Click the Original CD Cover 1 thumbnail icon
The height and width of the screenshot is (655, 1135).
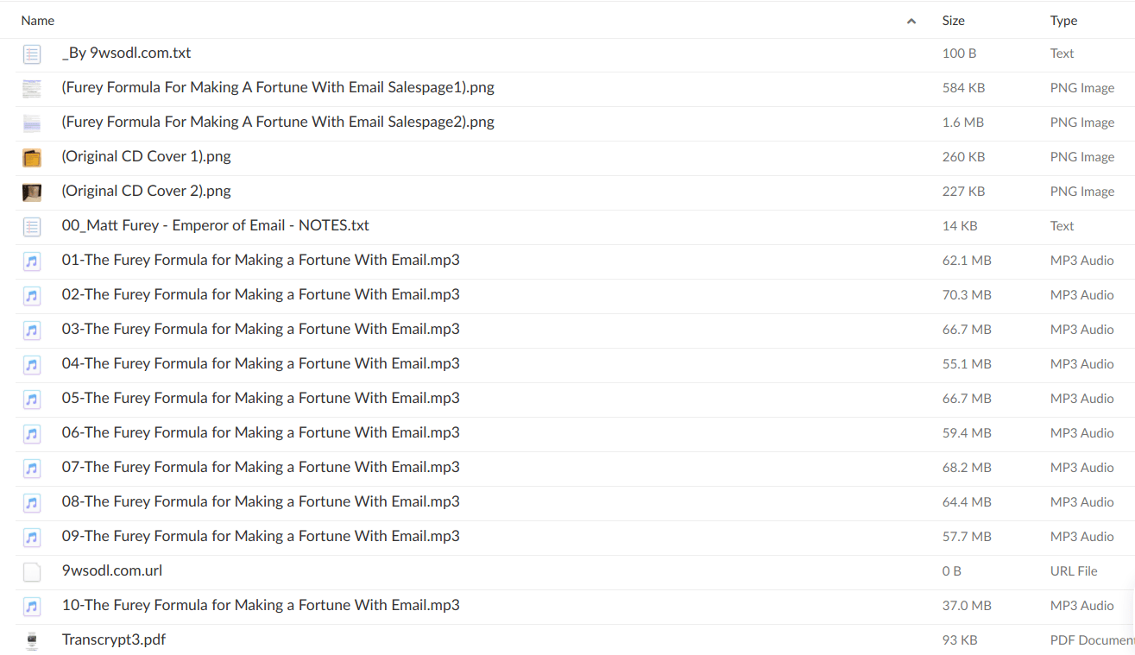32,157
